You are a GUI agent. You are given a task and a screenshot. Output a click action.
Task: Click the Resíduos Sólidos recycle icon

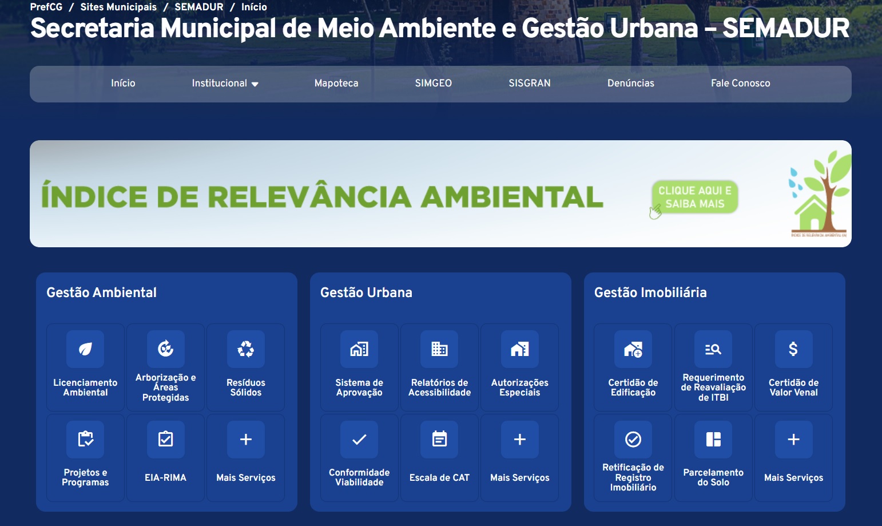pyautogui.click(x=245, y=349)
